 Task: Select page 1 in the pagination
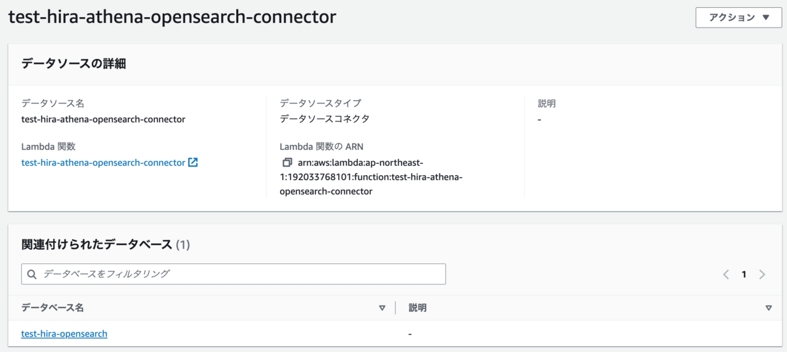(x=744, y=275)
